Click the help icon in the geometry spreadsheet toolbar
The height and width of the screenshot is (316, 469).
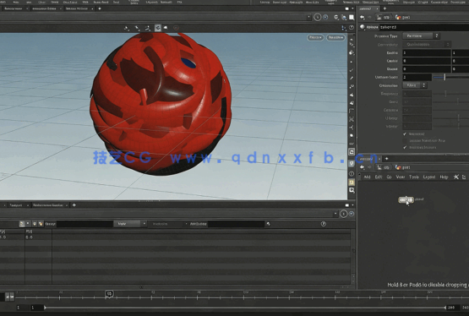324,224
